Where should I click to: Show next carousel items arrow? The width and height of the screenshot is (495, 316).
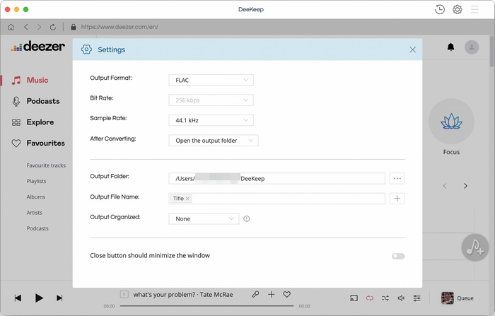[465, 186]
